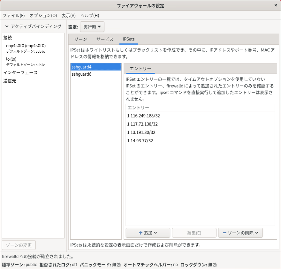Click the minus icon on ゾーンの削除 button
This screenshot has height=269, width=281.
(x=224, y=233)
